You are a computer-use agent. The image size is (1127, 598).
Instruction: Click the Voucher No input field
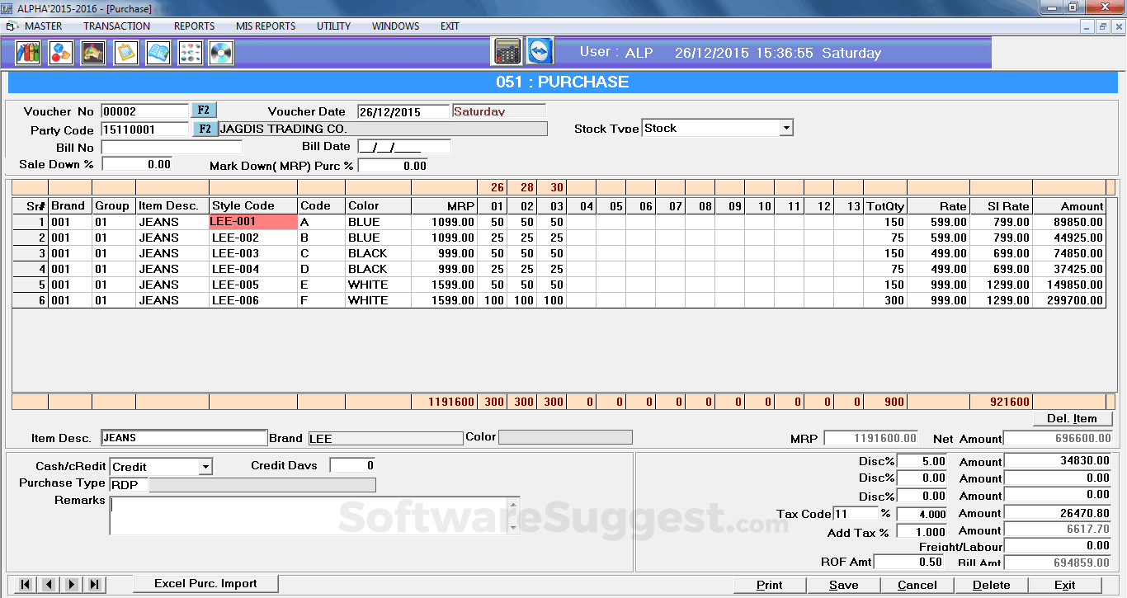[145, 111]
